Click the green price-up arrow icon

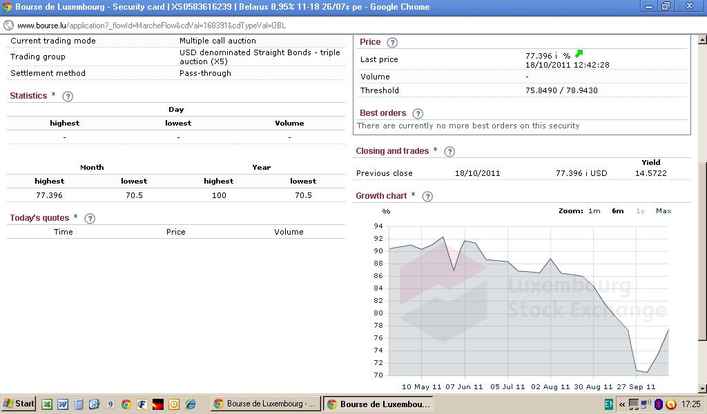pos(579,54)
